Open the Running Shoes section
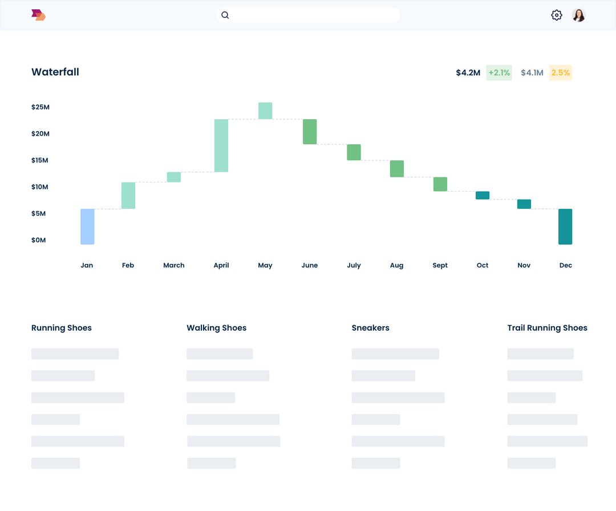This screenshot has width=616, height=511. tap(61, 328)
